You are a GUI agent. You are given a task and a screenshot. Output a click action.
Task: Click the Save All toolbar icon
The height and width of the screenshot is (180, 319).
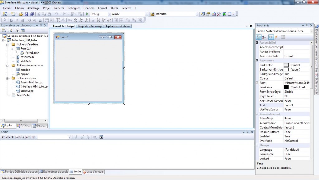point(32,14)
